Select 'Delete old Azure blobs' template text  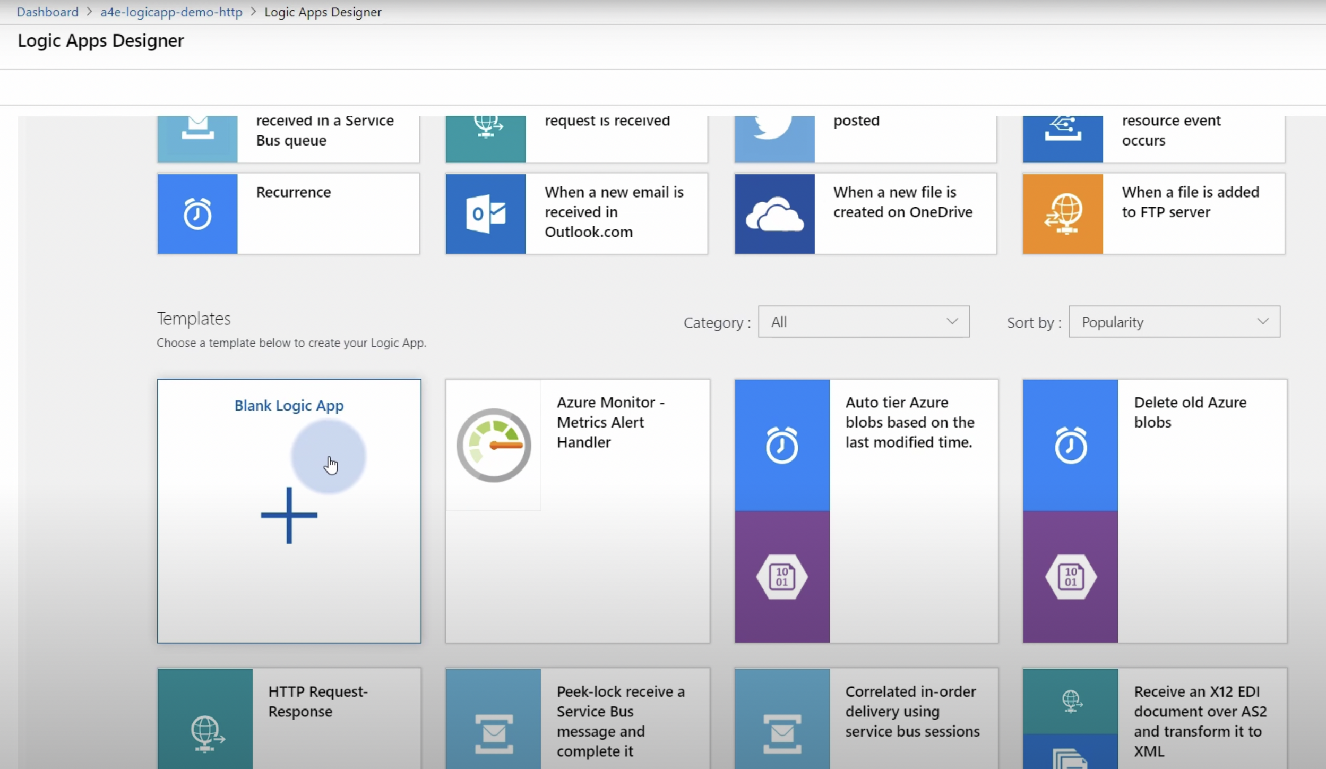click(1190, 412)
